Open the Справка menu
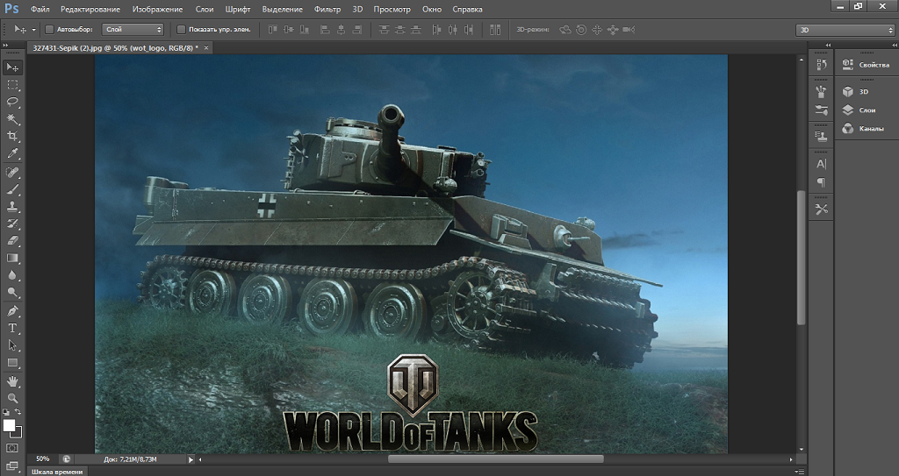The image size is (899, 476). (467, 9)
